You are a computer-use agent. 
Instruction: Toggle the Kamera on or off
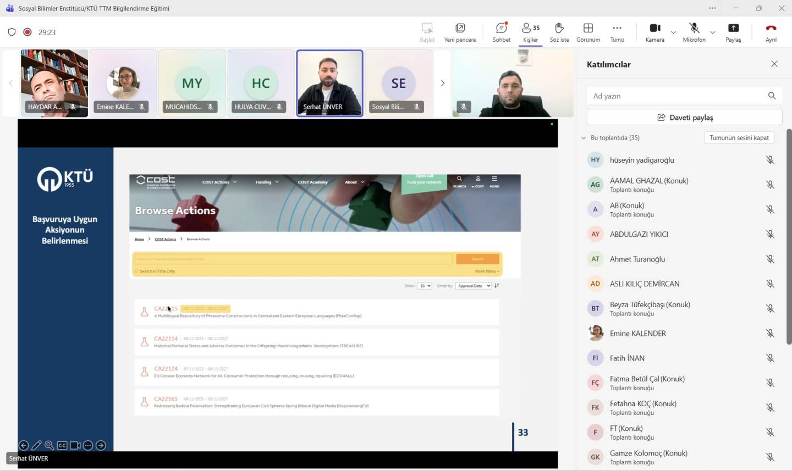point(654,32)
